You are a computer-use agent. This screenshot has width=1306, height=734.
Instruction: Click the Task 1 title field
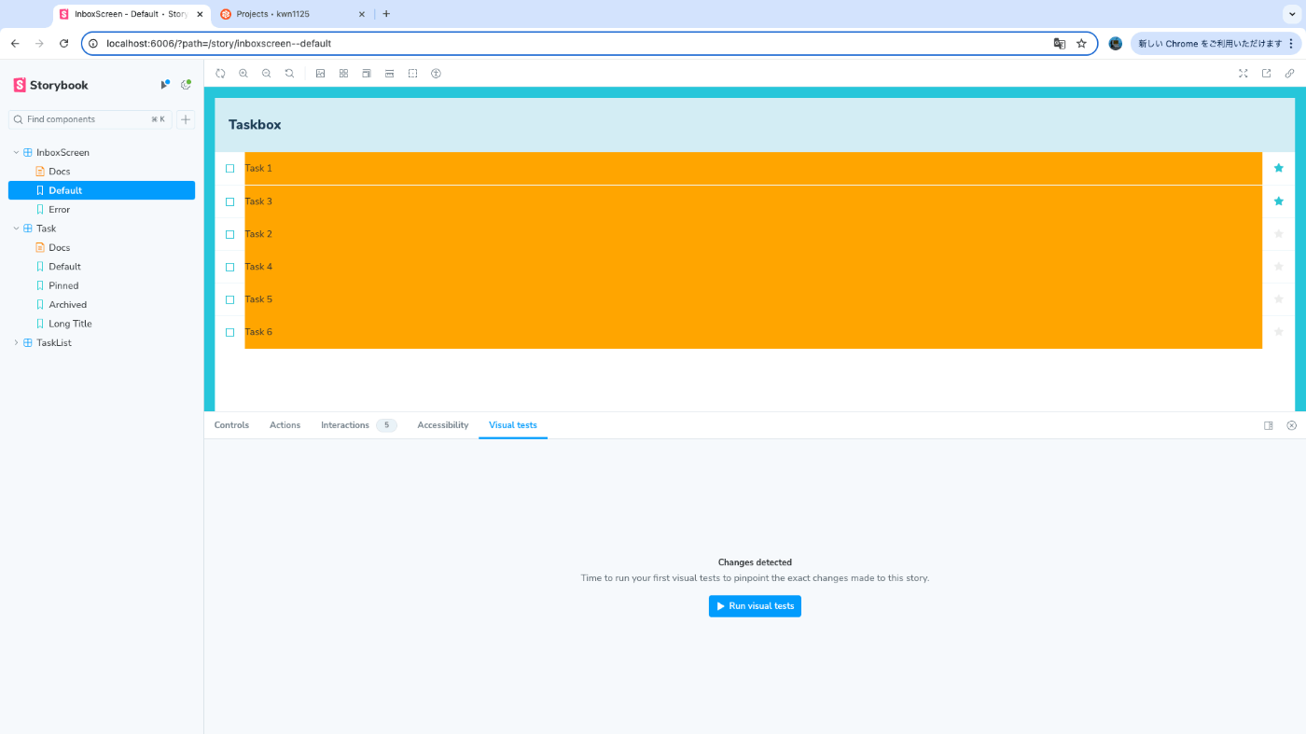click(753, 168)
